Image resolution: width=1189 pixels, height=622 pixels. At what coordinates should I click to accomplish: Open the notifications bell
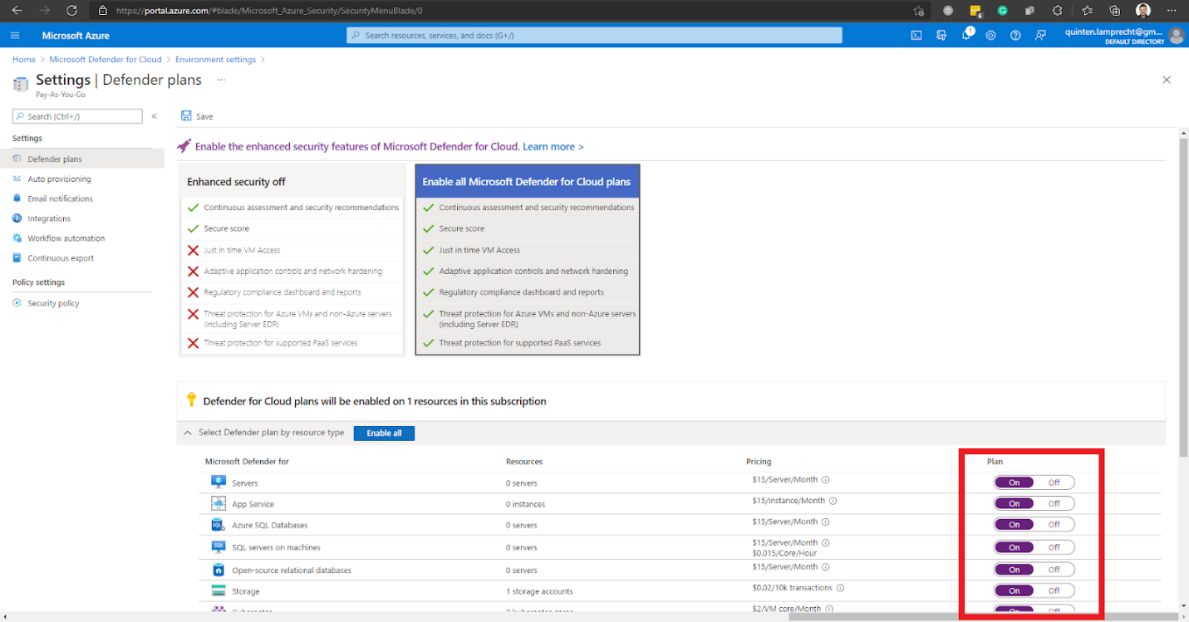[x=966, y=35]
